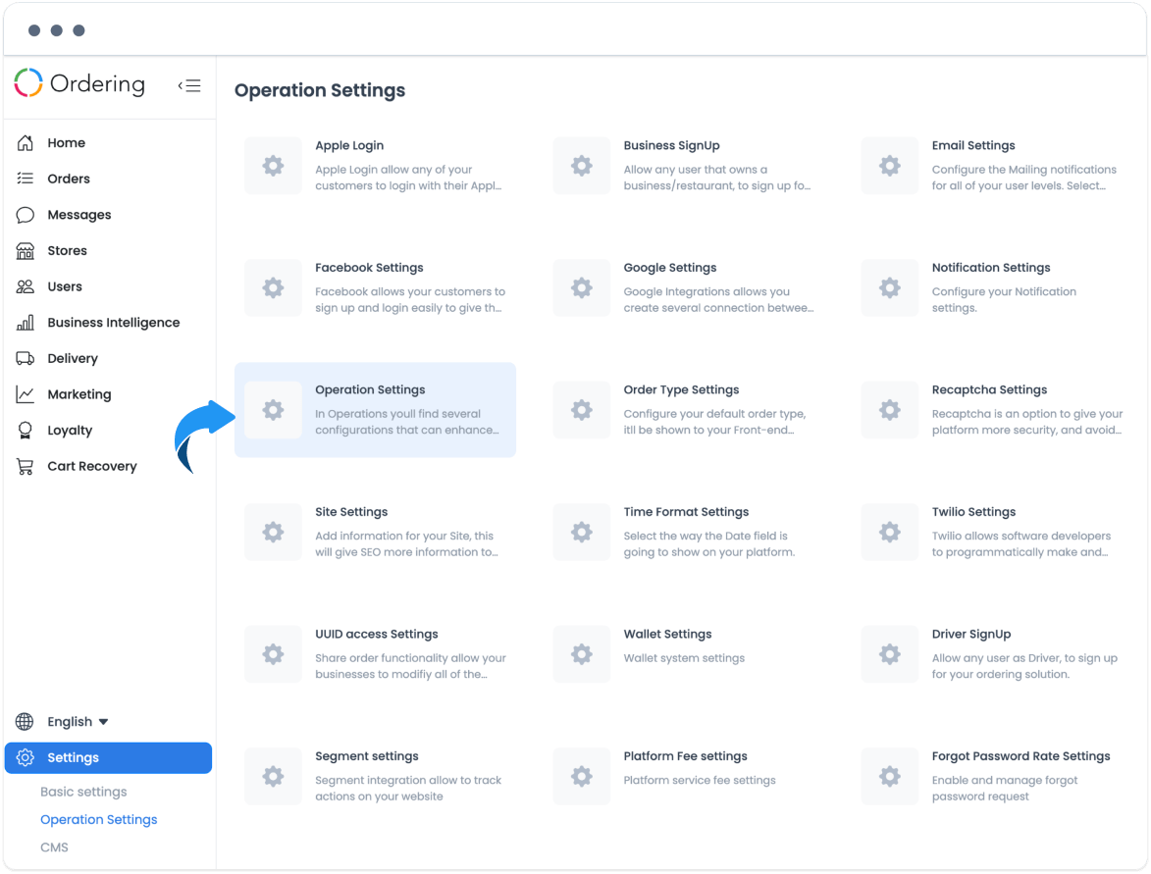Click the Site Settings gear icon

coord(273,532)
